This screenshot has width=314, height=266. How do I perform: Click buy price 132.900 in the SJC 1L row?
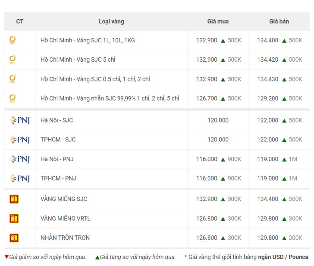(207, 40)
